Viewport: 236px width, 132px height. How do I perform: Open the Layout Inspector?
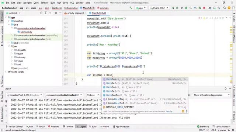(x=222, y=126)
